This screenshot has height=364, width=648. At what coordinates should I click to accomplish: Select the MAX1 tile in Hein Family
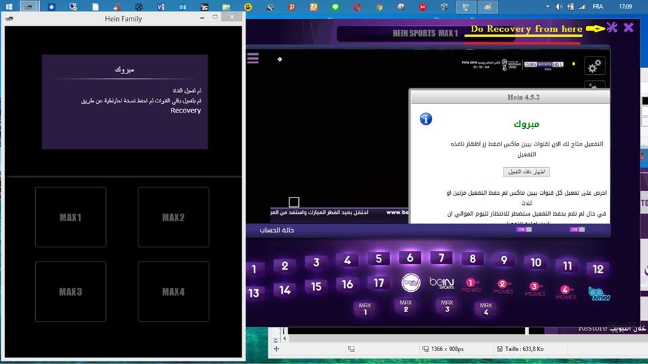point(71,217)
